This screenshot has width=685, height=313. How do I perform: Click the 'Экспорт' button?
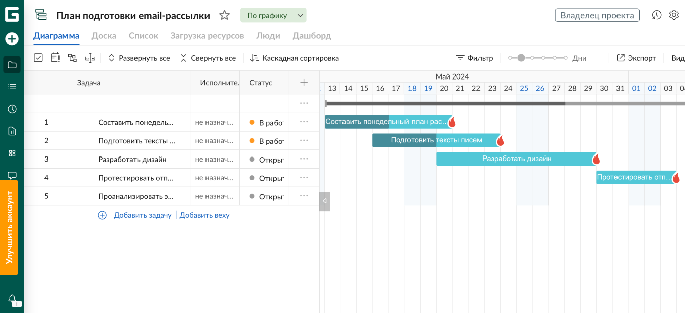[x=636, y=58]
